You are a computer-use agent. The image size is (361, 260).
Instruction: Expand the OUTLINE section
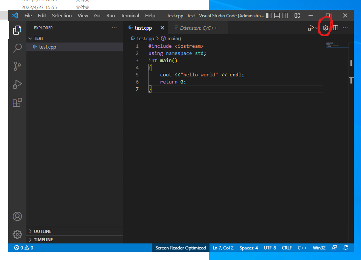click(43, 231)
